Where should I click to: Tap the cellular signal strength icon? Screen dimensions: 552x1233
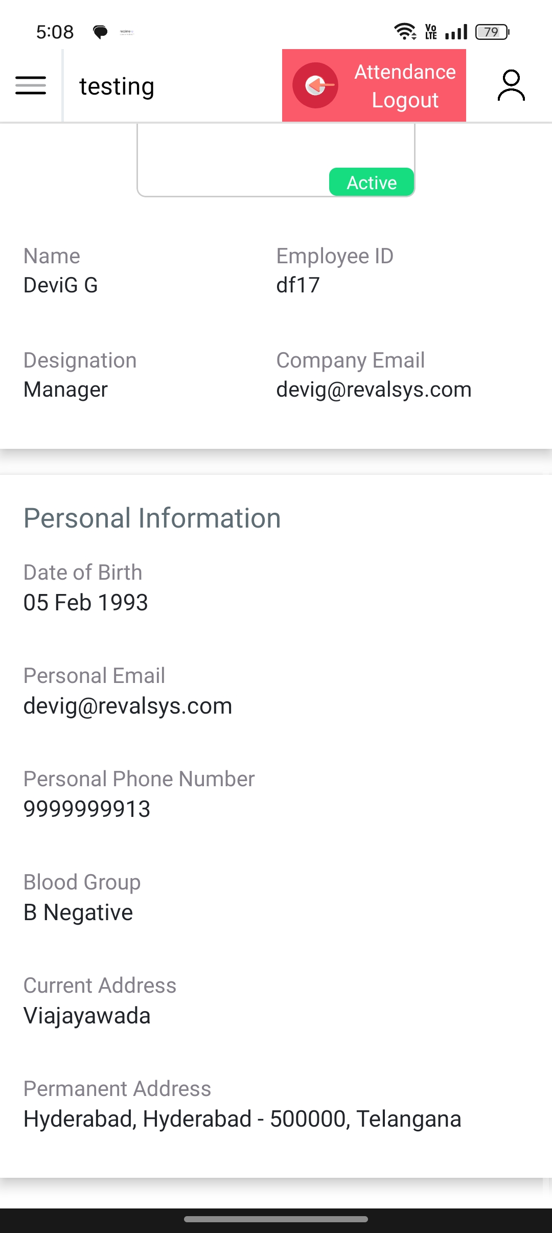456,32
